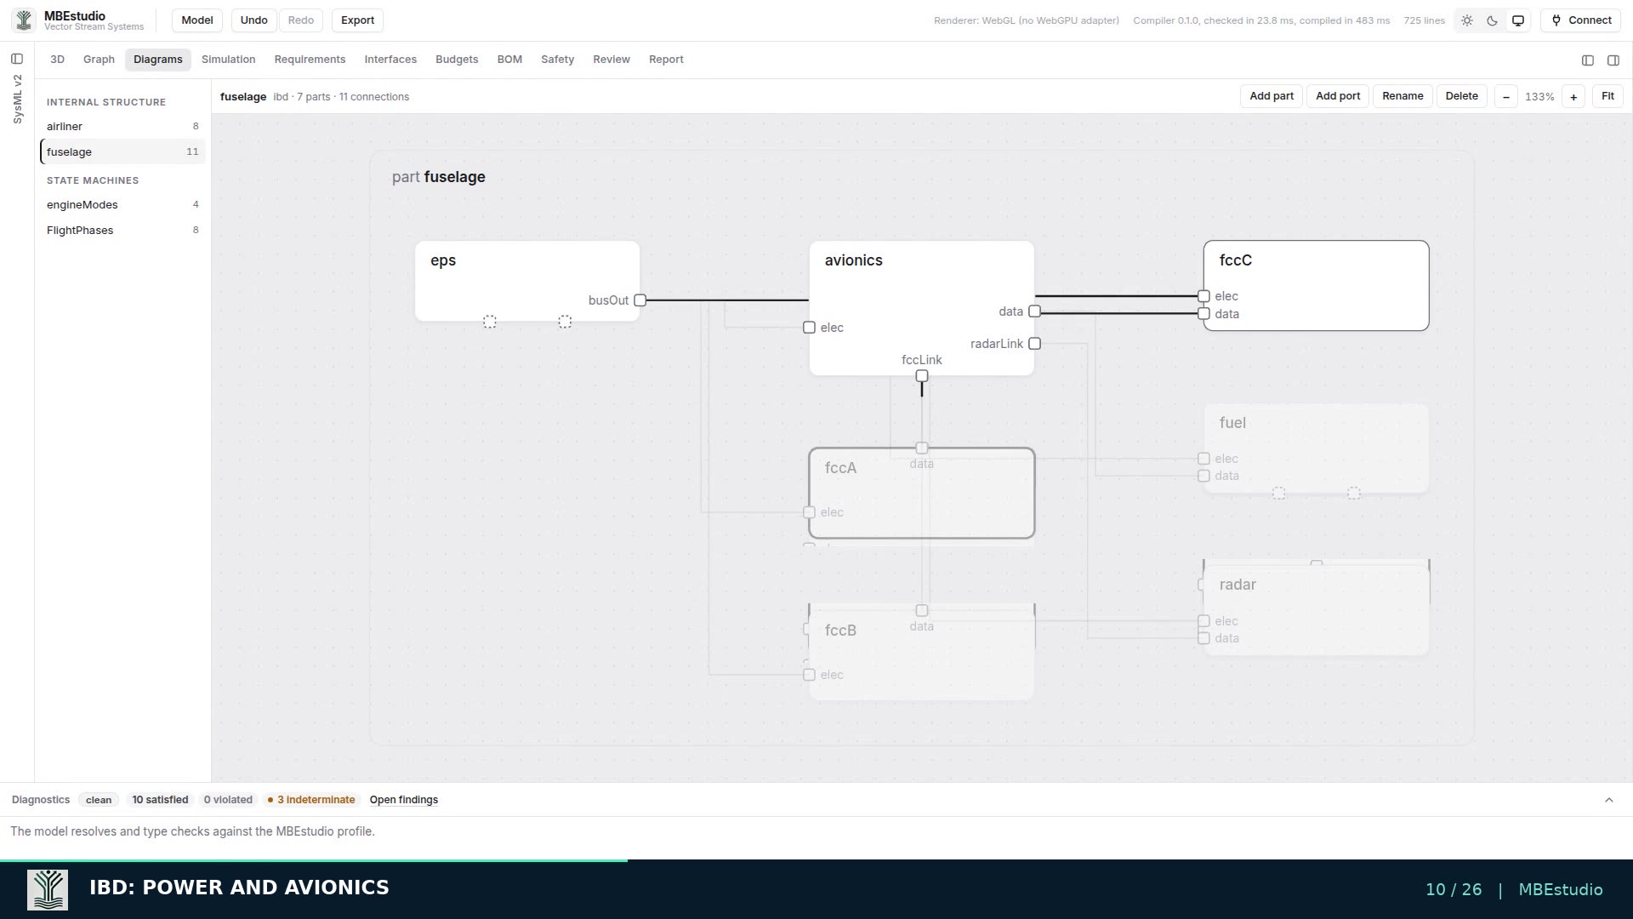This screenshot has width=1633, height=919.
Task: Open the Simulation tab
Action: coord(228,60)
